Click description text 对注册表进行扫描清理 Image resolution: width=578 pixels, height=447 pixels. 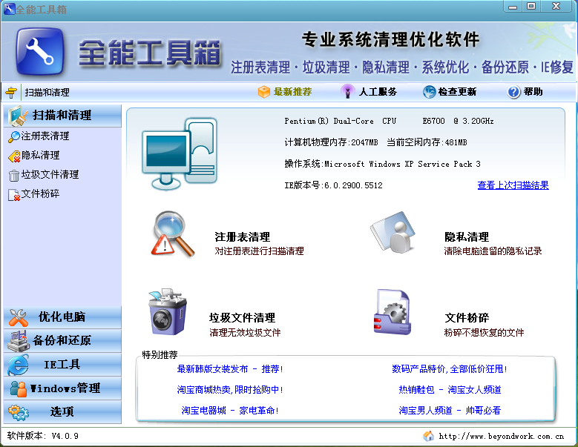tap(259, 251)
